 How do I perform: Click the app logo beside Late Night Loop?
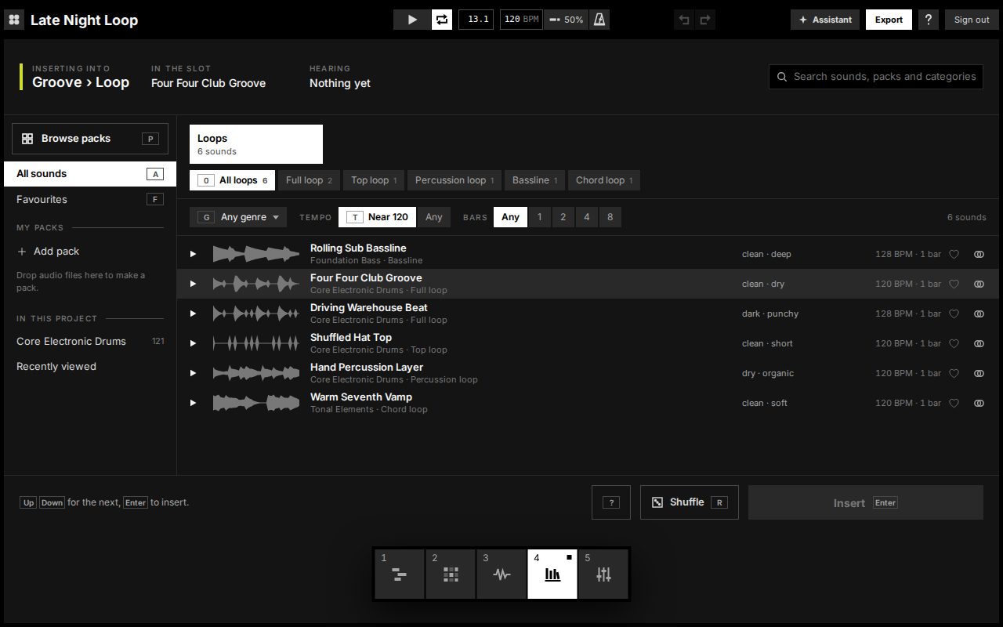[x=14, y=20]
